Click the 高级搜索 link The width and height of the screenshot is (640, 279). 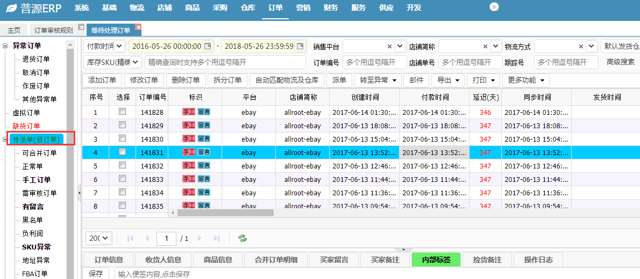(621, 62)
